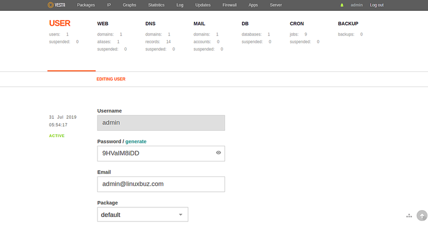Switch to the DNS tab
428x225 pixels.
pos(151,24)
